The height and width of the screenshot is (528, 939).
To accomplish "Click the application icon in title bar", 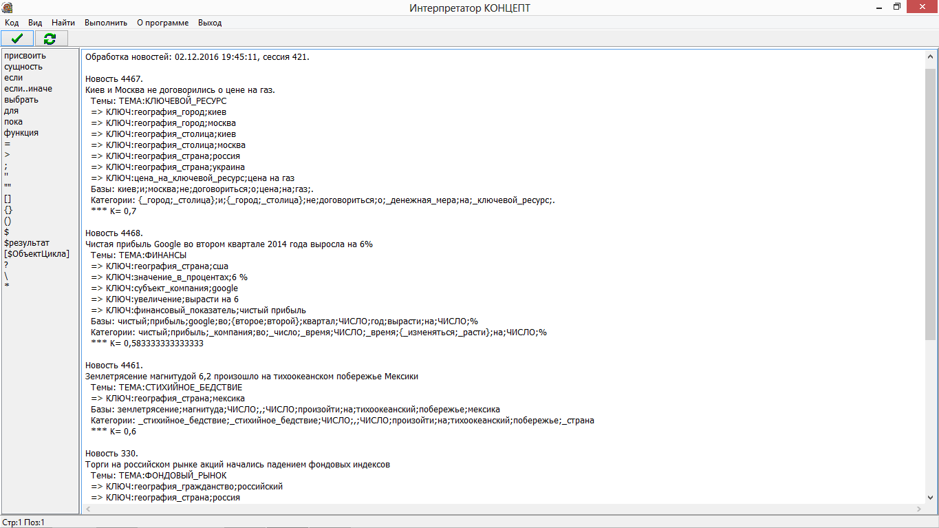I will (6, 7).
